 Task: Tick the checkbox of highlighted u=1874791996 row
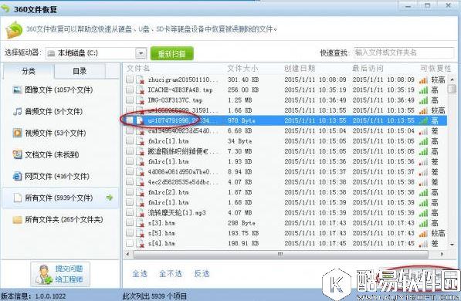tap(130, 120)
